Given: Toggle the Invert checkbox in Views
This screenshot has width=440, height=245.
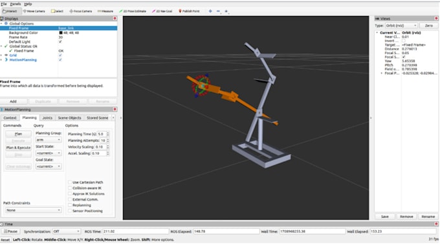Looking at the screenshot, I should (404, 41).
